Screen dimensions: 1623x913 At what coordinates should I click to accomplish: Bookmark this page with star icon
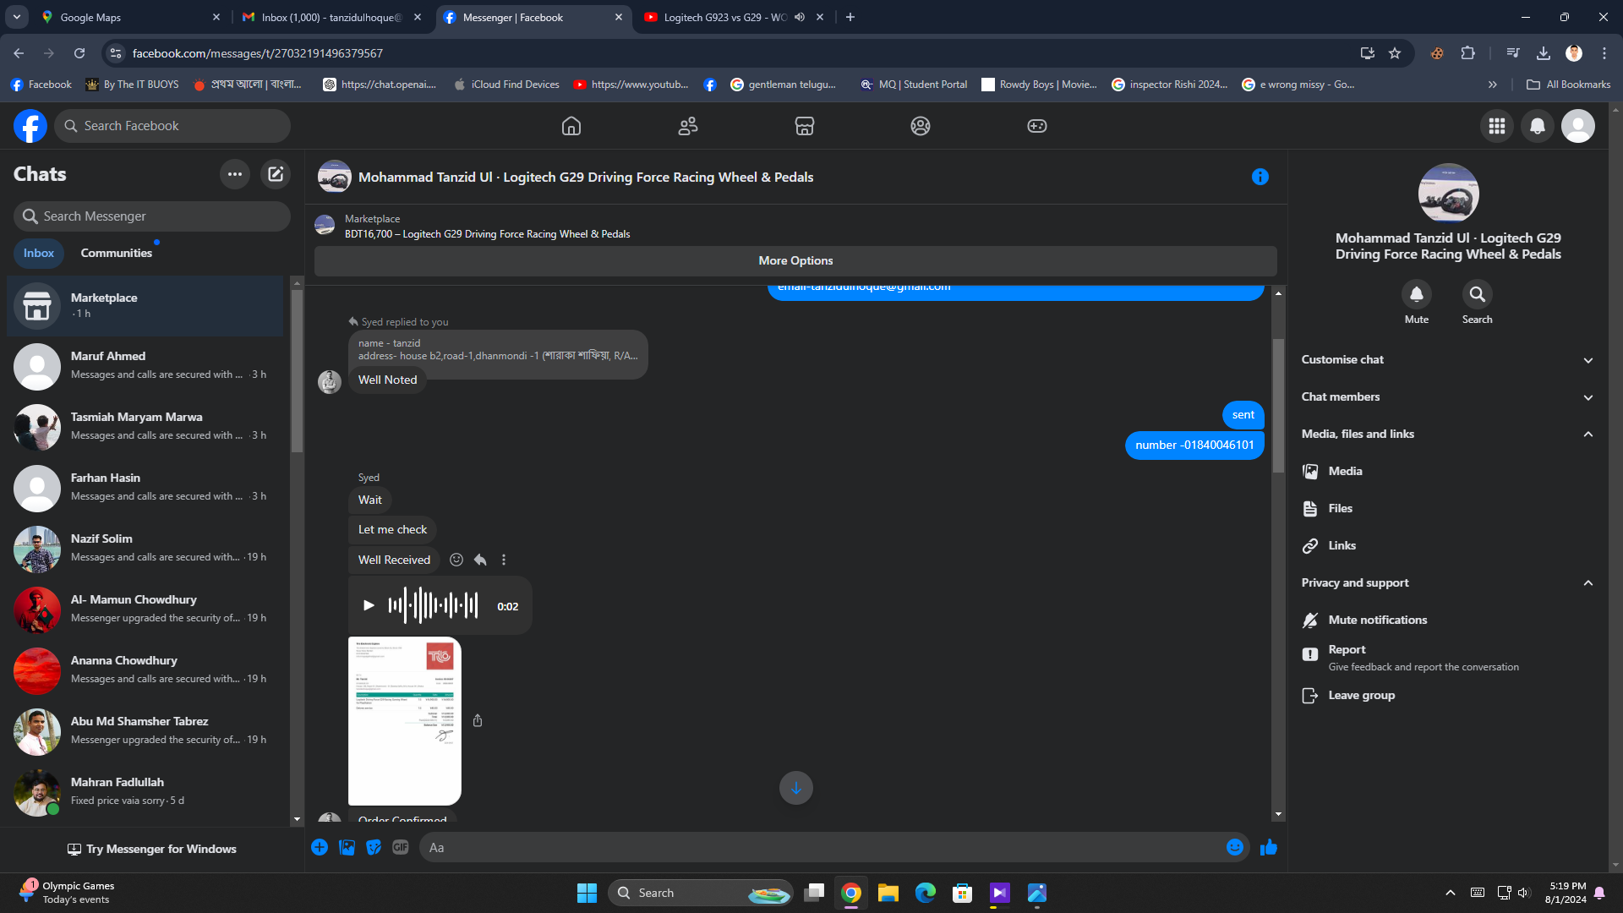coord(1395,53)
